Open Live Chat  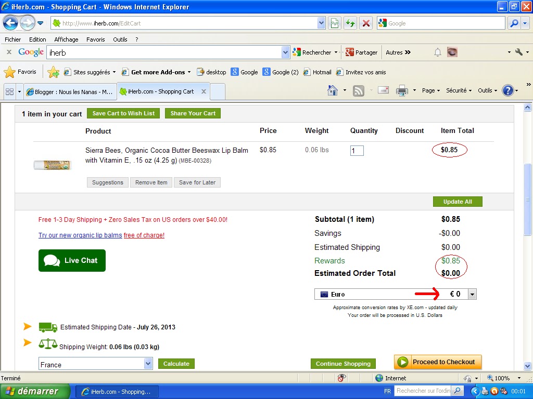pos(72,260)
